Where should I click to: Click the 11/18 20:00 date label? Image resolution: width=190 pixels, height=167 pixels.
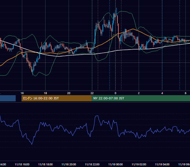click(69, 164)
